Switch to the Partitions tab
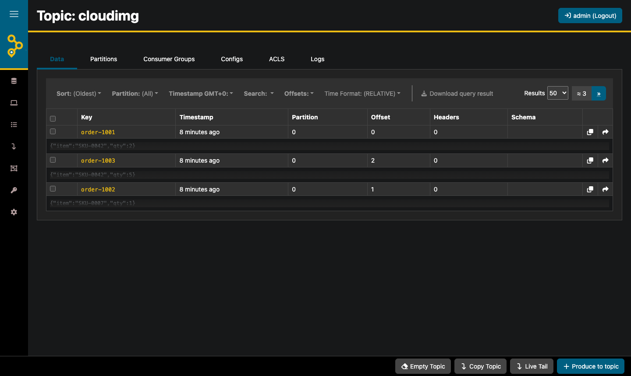631x376 pixels. 103,59
